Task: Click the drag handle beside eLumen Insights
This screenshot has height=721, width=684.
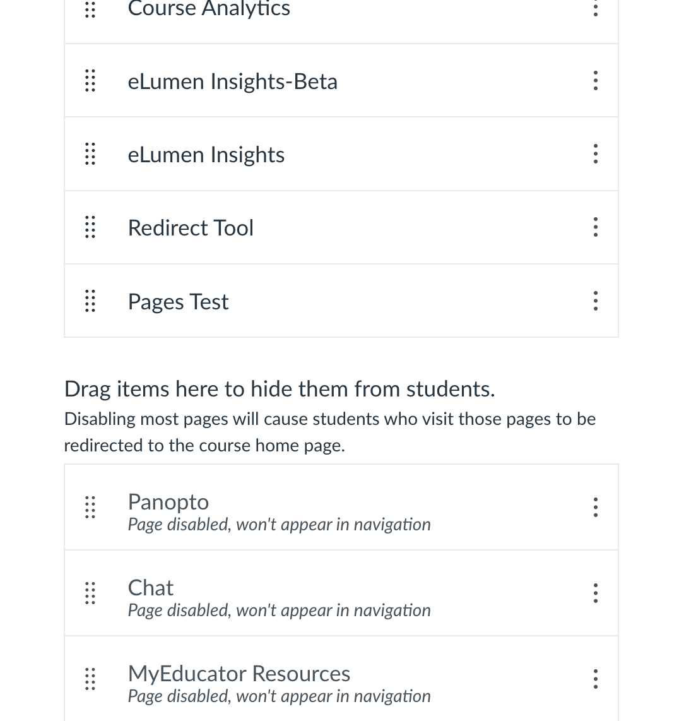Action: click(x=90, y=154)
